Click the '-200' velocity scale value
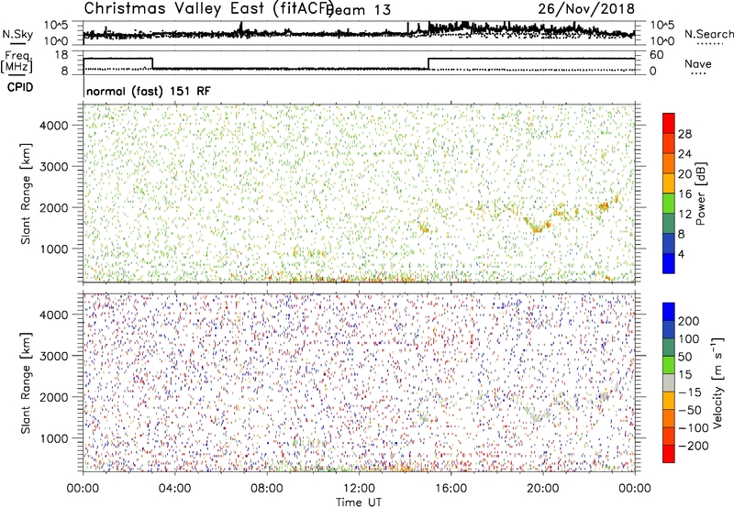Image resolution: width=734 pixels, height=508 pixels. point(693,446)
